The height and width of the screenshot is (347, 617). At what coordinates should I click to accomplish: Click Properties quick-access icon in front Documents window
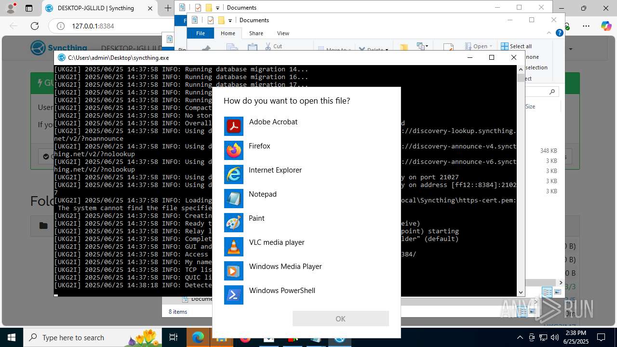click(x=211, y=20)
